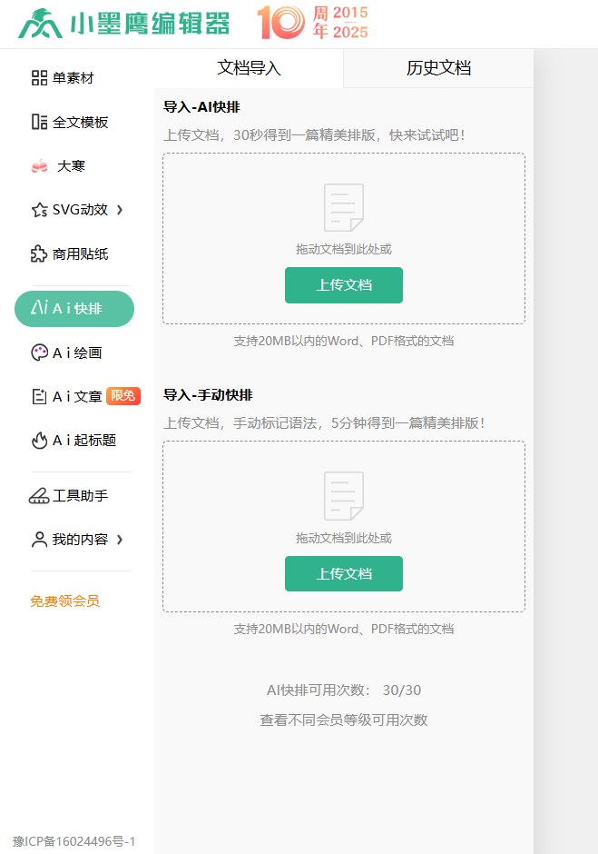Click the 我的内容 person icon

pyautogui.click(x=39, y=540)
